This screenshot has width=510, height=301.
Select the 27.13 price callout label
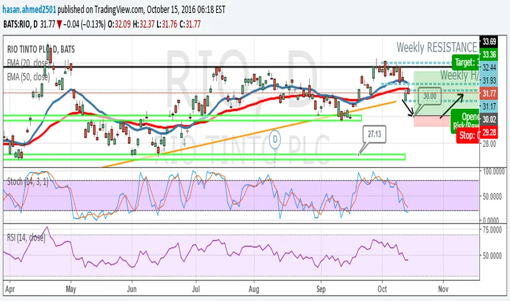pyautogui.click(x=374, y=134)
